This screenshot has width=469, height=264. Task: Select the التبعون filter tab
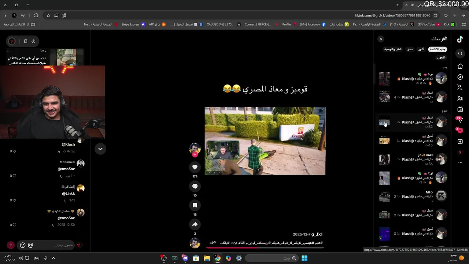(441, 58)
